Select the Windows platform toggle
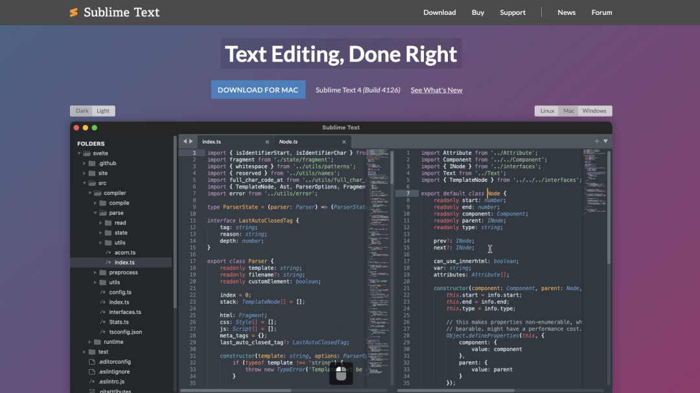Image resolution: width=700 pixels, height=393 pixels. pos(594,111)
